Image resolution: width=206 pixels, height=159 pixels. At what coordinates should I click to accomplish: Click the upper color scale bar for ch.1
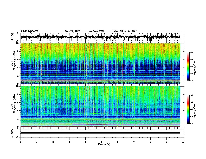(x=188, y=67)
